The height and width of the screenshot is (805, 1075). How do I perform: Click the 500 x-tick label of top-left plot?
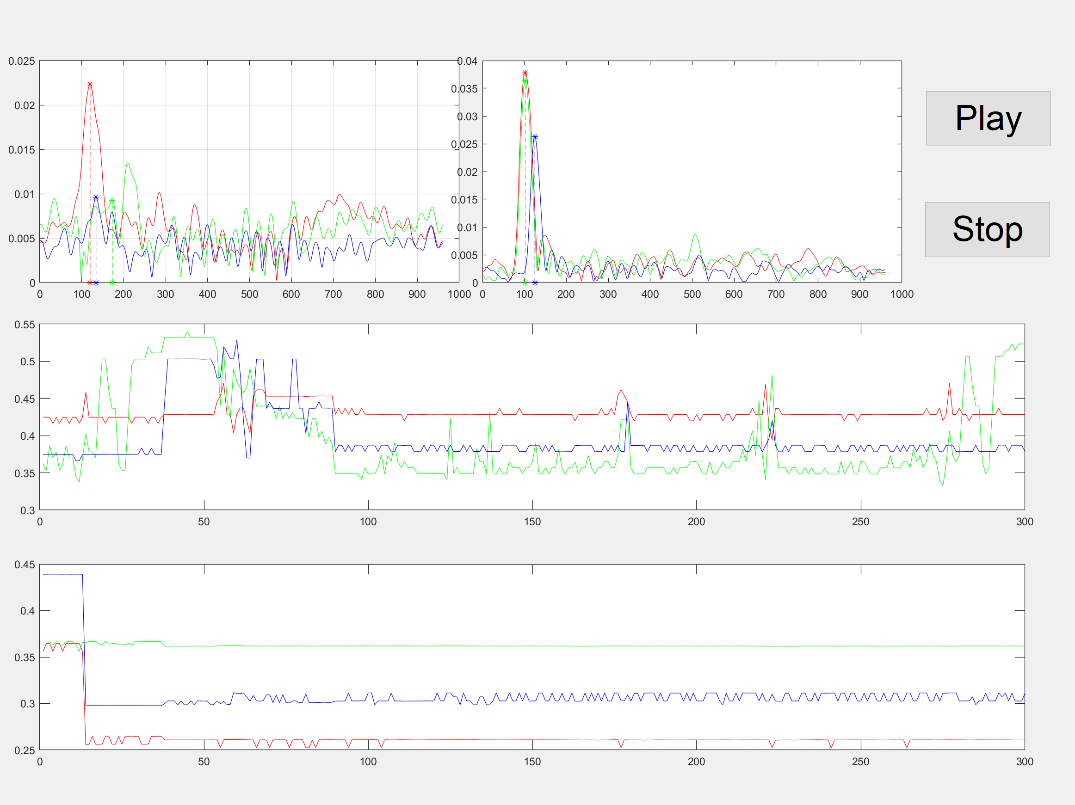[249, 295]
